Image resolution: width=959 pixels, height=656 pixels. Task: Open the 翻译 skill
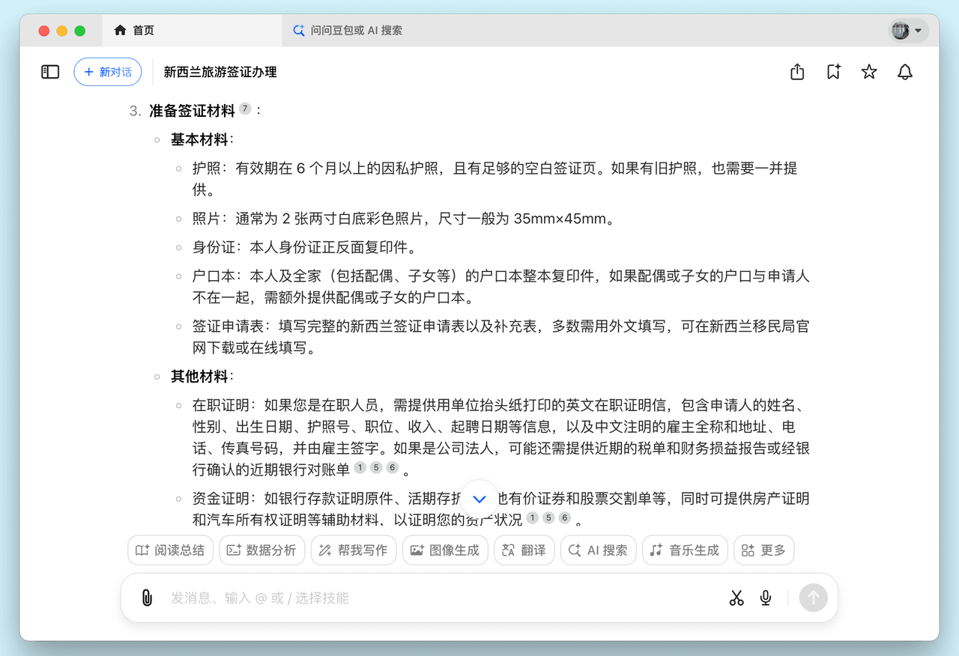[x=524, y=550]
